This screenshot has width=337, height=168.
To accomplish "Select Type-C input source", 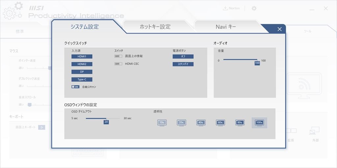I will click(82, 80).
